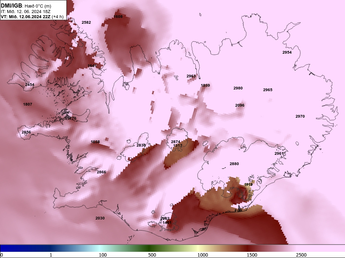The image size is (345, 258).
Task: Select the 2980 map value
Action: tap(238, 88)
